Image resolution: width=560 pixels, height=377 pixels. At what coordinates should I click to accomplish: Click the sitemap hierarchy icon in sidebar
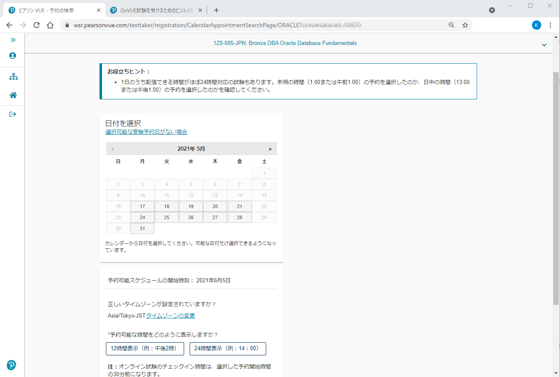(13, 77)
